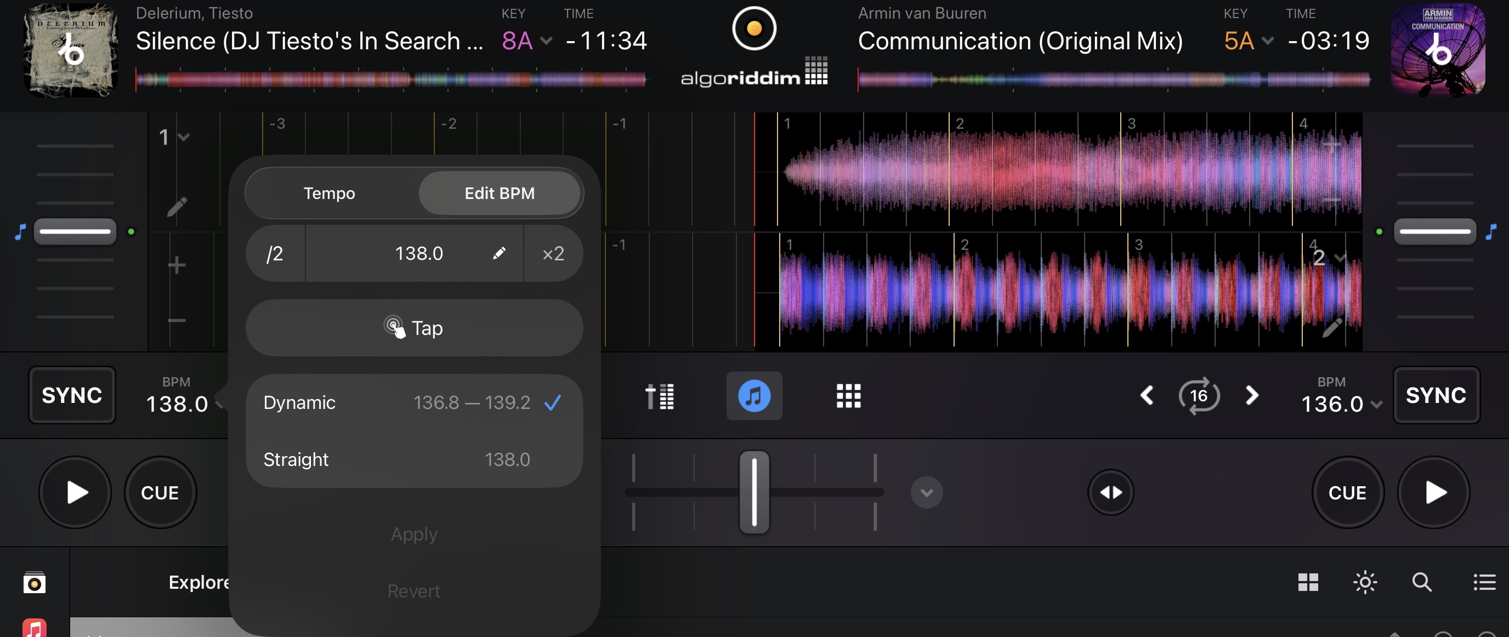Screen dimensions: 1509x637
Task: Click the previous loop size arrow
Action: (1147, 395)
